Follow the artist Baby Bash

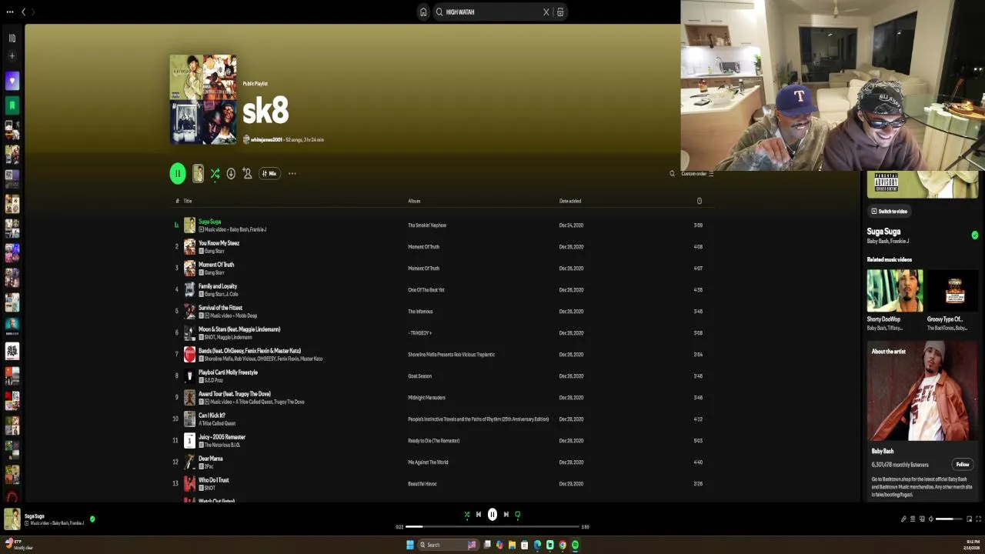[963, 464]
